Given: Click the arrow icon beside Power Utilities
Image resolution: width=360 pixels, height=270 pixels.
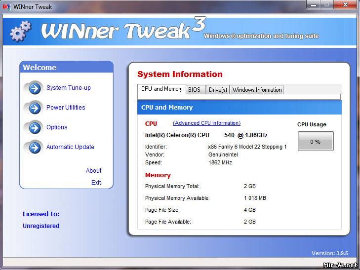Looking at the screenshot, I should [34, 108].
